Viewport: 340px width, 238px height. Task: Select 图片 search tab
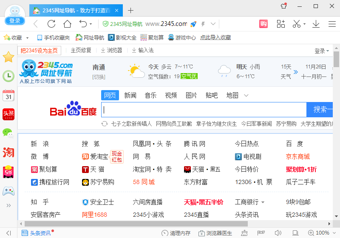[191, 95]
